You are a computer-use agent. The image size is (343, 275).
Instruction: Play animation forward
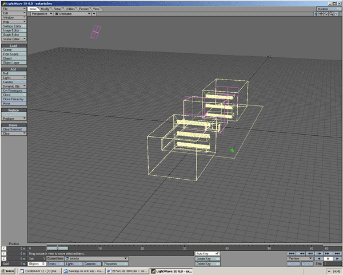(337, 258)
